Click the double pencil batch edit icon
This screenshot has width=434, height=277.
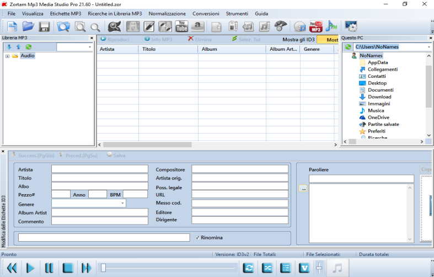tap(165, 26)
